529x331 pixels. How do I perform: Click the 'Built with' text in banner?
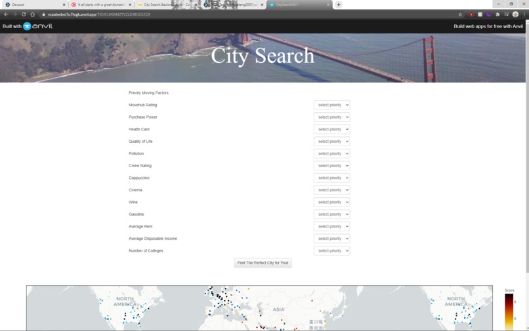[x=12, y=26]
